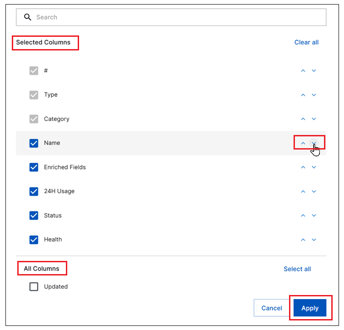Click the 24H Usage label

(x=59, y=191)
